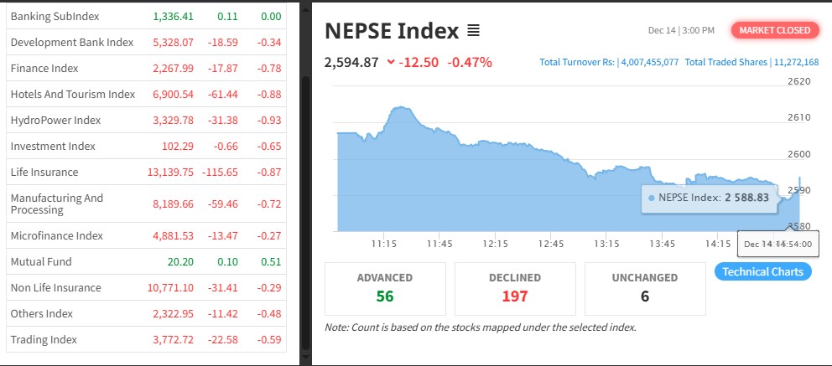Open Development Bank Index
The width and height of the screenshot is (832, 366).
tap(71, 42)
